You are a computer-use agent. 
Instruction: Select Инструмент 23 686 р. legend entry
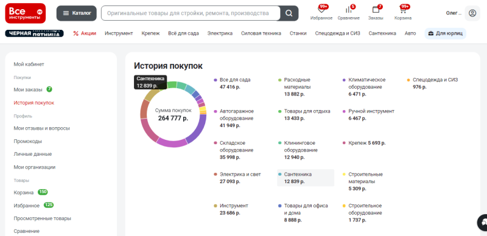(231, 209)
